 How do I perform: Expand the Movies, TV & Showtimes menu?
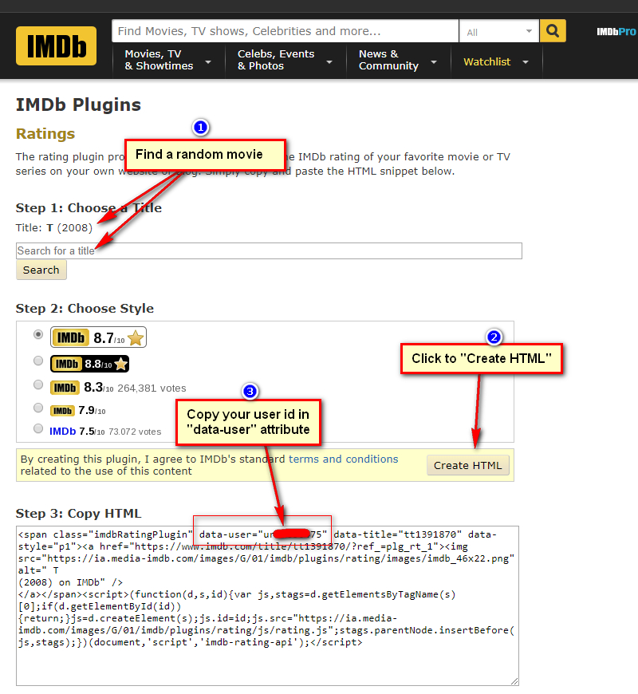pyautogui.click(x=167, y=60)
